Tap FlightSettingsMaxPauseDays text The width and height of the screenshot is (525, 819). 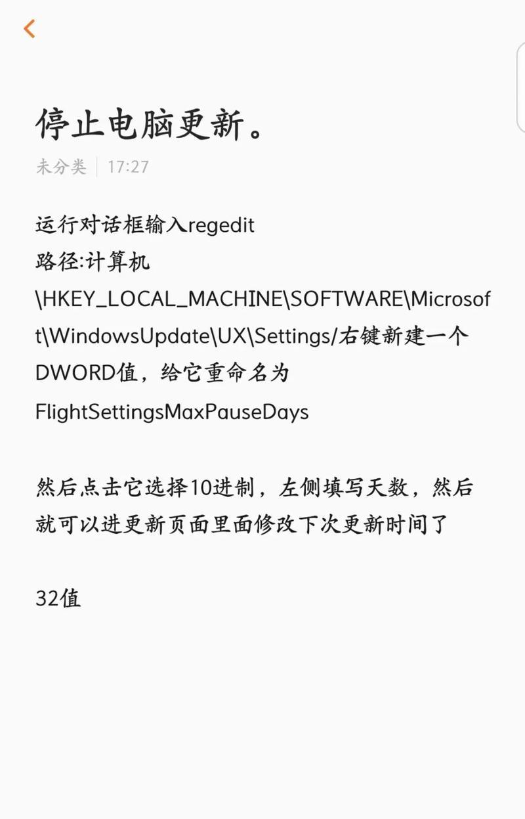coord(172,412)
